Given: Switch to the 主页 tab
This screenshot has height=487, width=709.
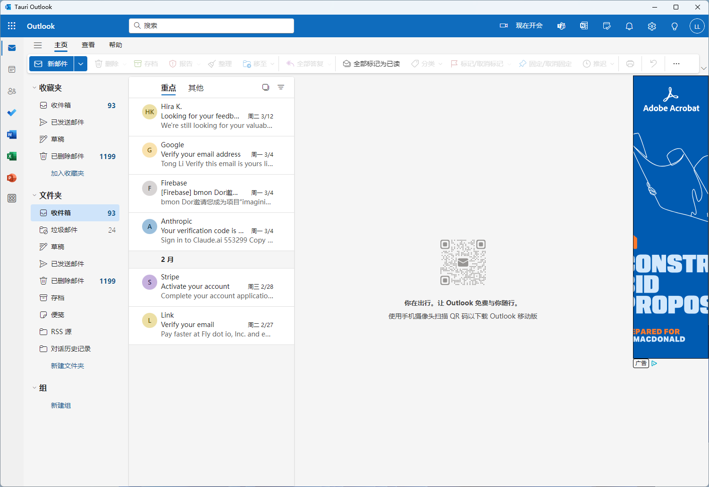Looking at the screenshot, I should 61,45.
